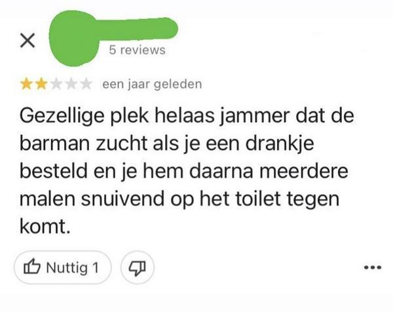
Task: Click the final word 'komt.' in review
Action: (45, 227)
